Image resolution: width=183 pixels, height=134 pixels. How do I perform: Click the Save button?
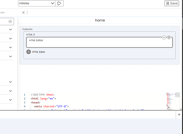click(x=172, y=3)
